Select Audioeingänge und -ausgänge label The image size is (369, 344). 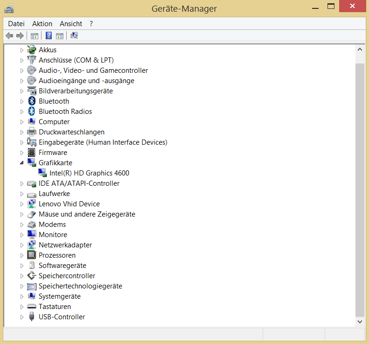[x=86, y=81]
